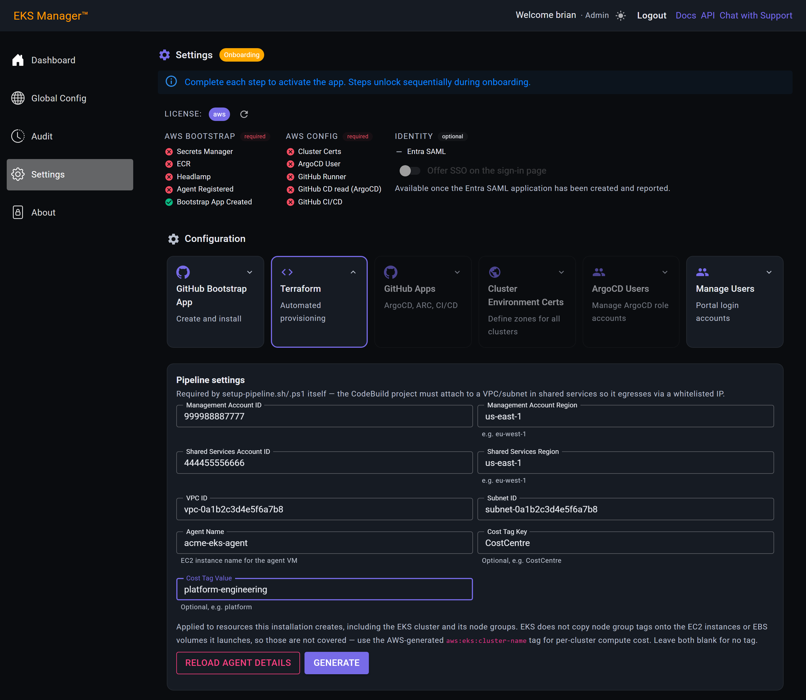This screenshot has height=700, width=806.
Task: Click the Agent Name input field
Action: pos(324,543)
